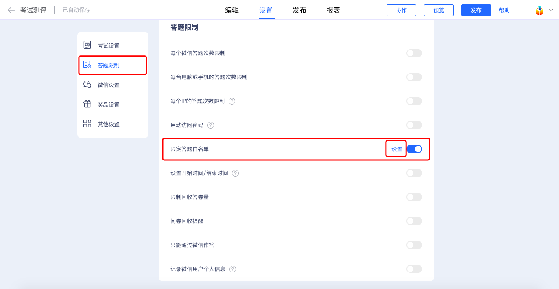Screen dimensions: 559x289
Task: Open 设置 link for 限定答题白名单
Action: pos(397,149)
